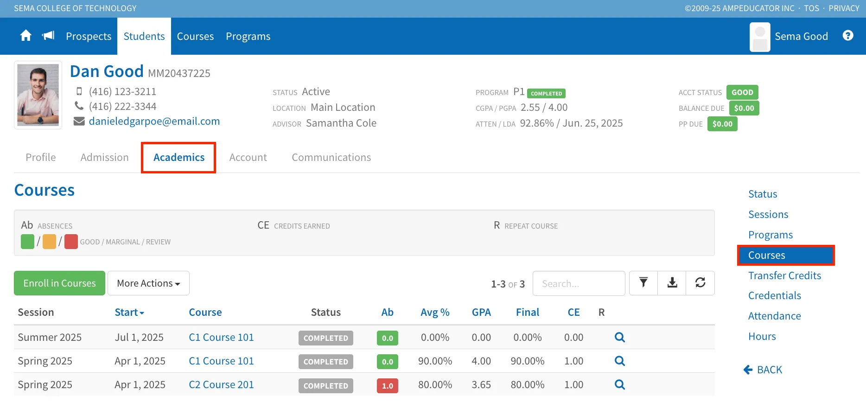Sort by the Avg % column

point(435,313)
